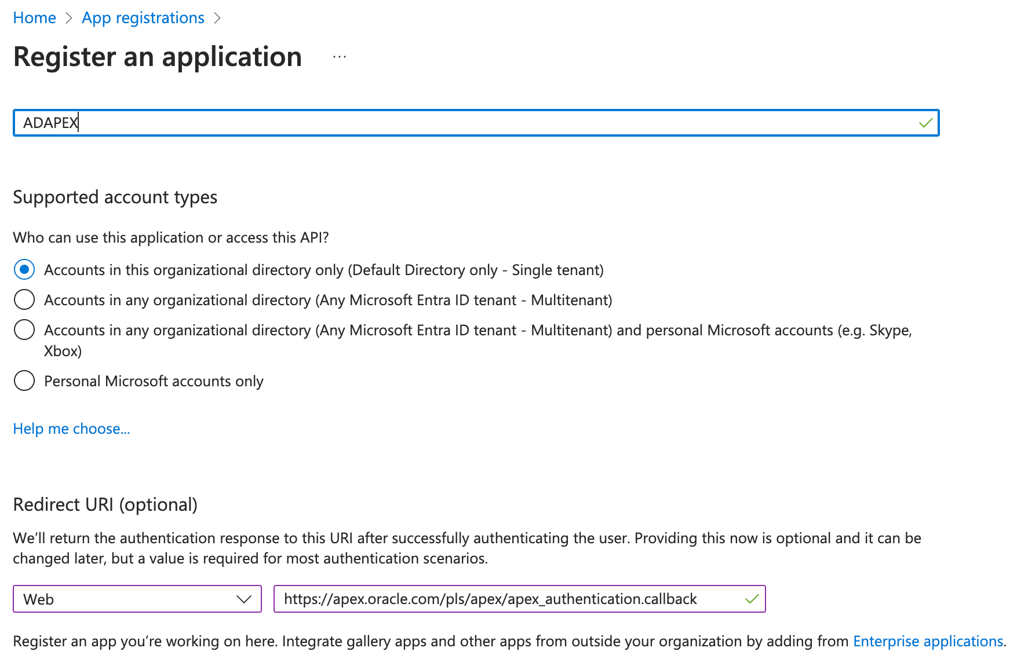1028x666 pixels.
Task: Select "Accounts in this organizational directory only"
Action: coord(24,269)
